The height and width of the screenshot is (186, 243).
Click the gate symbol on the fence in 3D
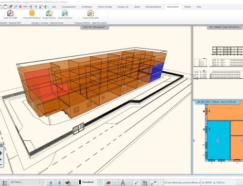(78, 129)
